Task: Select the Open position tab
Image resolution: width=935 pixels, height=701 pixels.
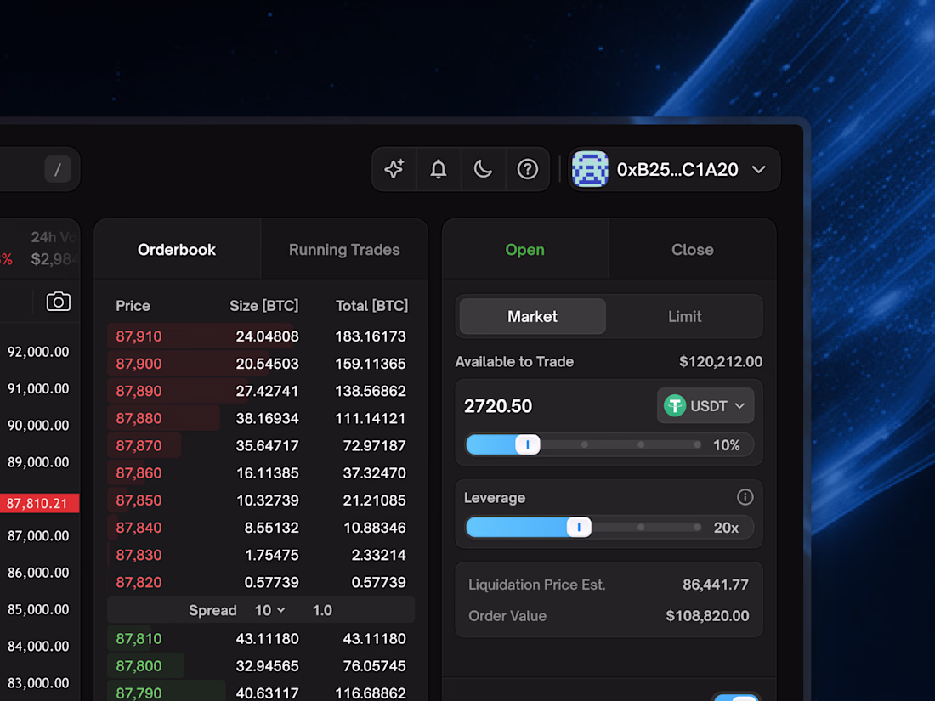Action: point(524,250)
